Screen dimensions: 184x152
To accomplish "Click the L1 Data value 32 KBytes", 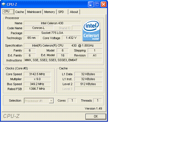I will tap(88, 74).
